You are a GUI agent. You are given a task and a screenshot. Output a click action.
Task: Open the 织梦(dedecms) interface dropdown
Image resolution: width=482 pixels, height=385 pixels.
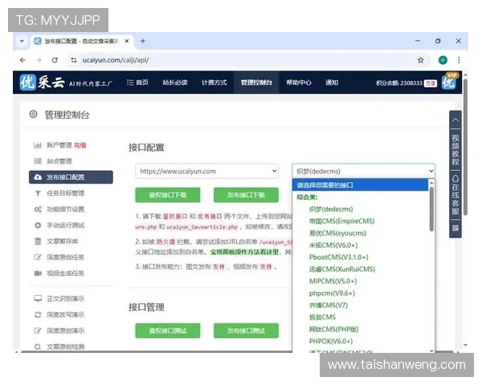tap(363, 171)
